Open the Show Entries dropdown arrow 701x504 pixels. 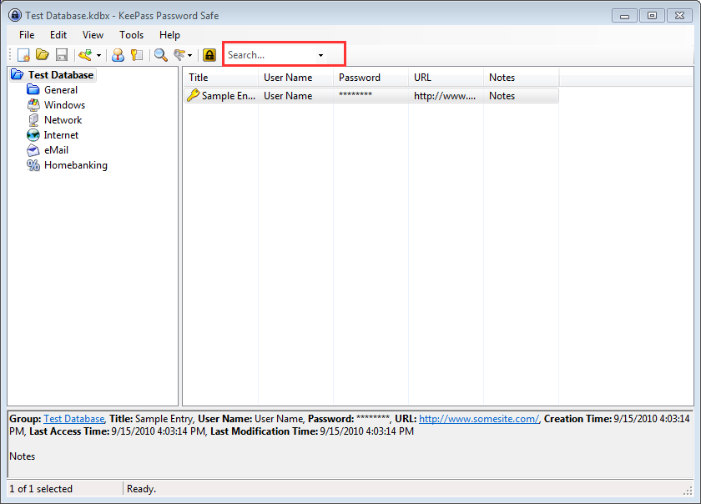tap(190, 55)
